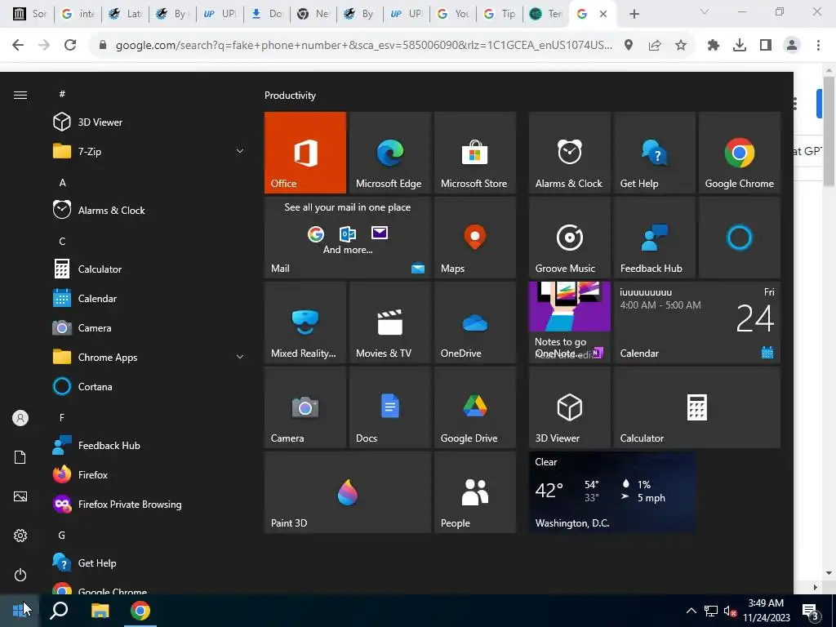
Task: Reload the page in Chrome
Action: [x=70, y=46]
